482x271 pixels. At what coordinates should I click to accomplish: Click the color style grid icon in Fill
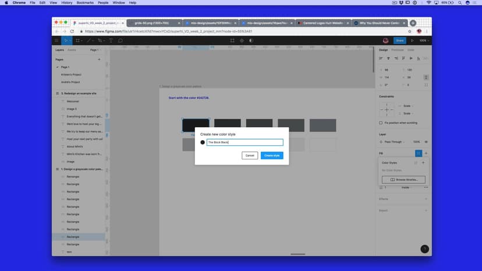pyautogui.click(x=418, y=153)
